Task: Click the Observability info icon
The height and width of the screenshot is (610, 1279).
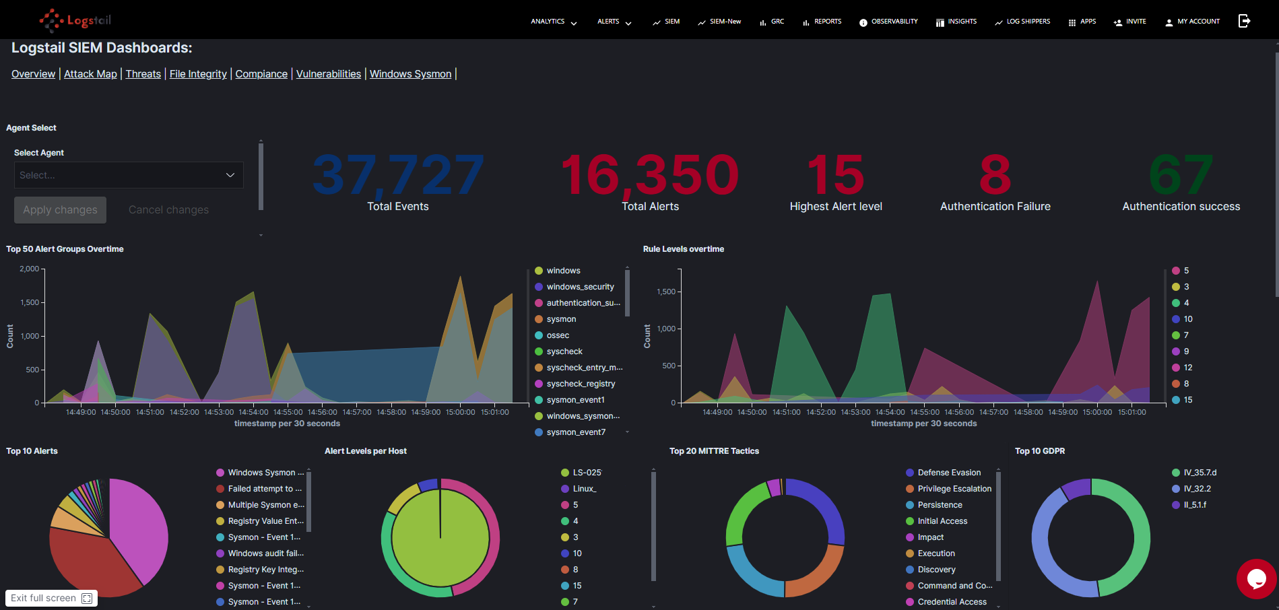Action: click(x=863, y=22)
